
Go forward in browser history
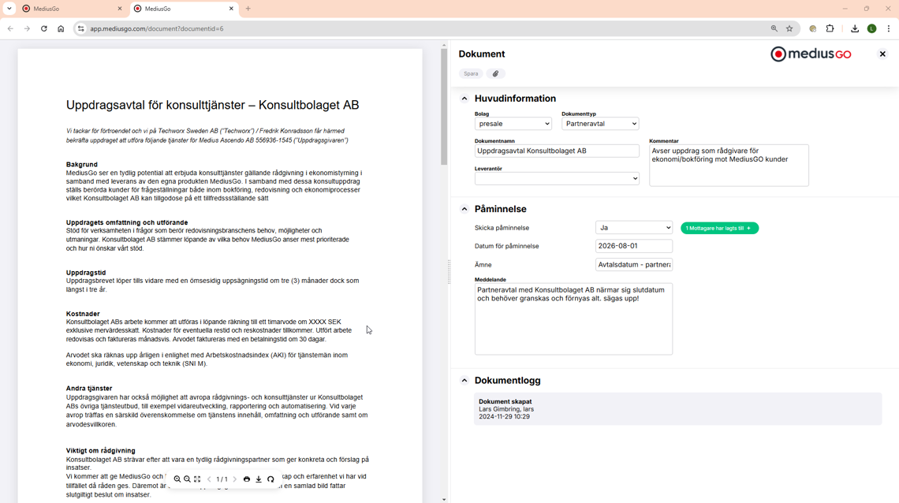(27, 28)
